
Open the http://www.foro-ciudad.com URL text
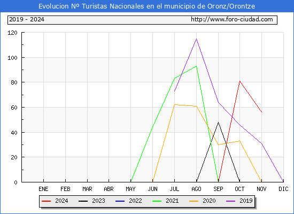coord(232,19)
